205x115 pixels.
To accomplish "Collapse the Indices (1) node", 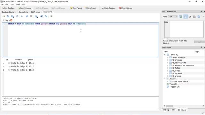I will [165, 79].
